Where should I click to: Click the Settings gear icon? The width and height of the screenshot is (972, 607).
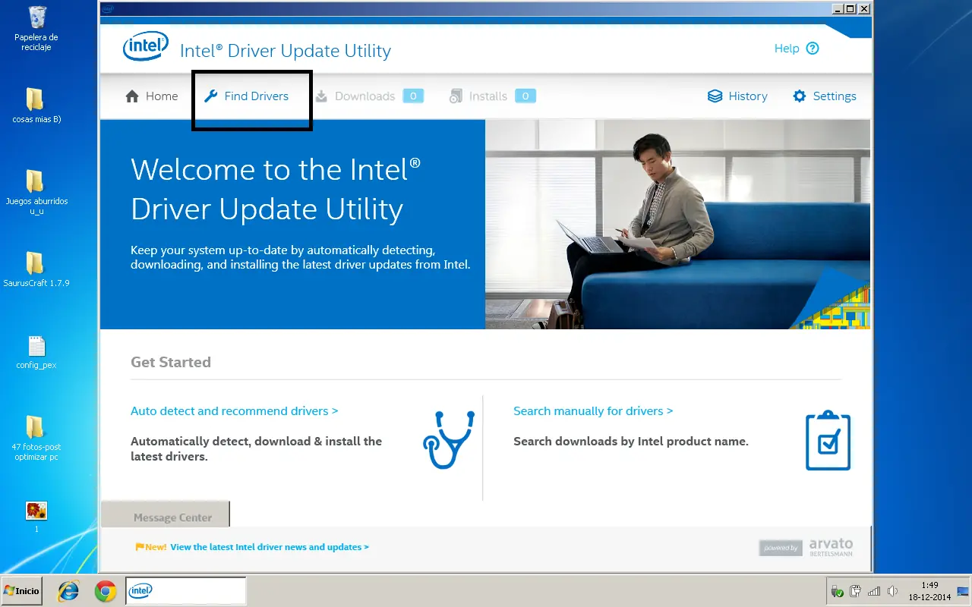[x=800, y=96]
